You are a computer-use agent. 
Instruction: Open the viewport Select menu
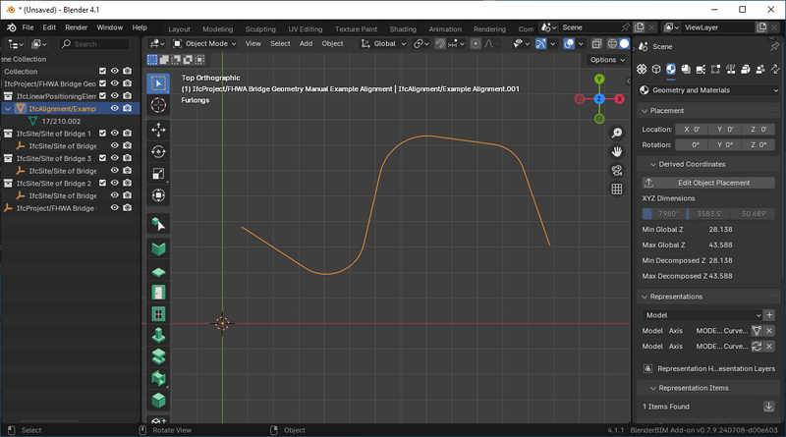pyautogui.click(x=280, y=43)
